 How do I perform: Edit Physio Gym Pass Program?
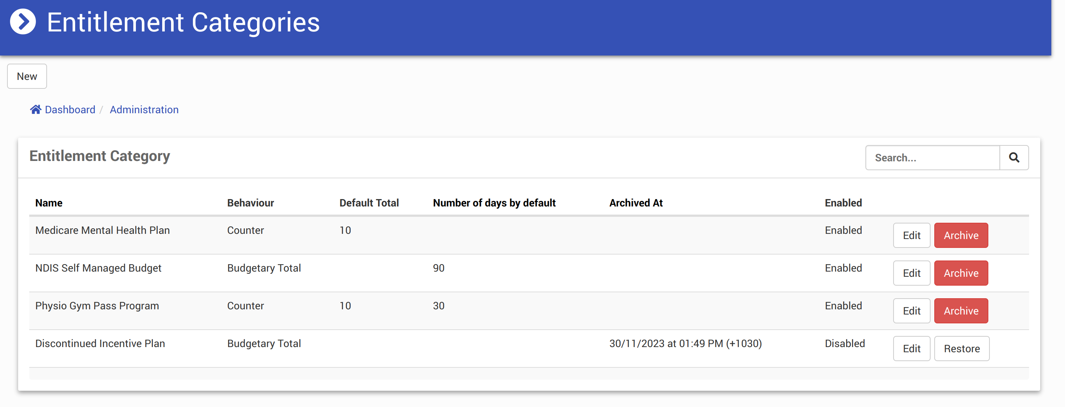click(x=911, y=311)
